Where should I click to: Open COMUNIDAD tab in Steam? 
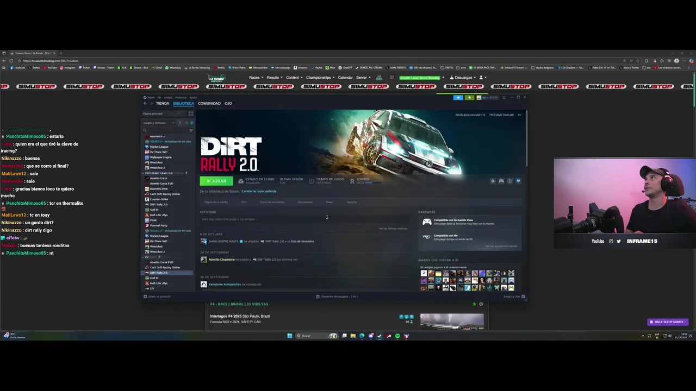pos(209,103)
